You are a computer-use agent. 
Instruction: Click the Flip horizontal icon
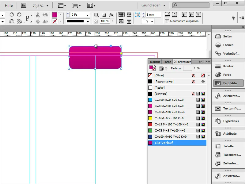pos(12,21)
